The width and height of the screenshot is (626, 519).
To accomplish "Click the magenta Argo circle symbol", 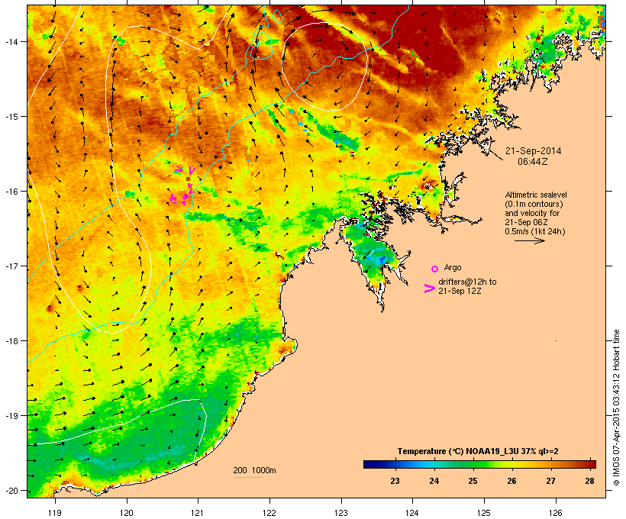I will click(435, 269).
